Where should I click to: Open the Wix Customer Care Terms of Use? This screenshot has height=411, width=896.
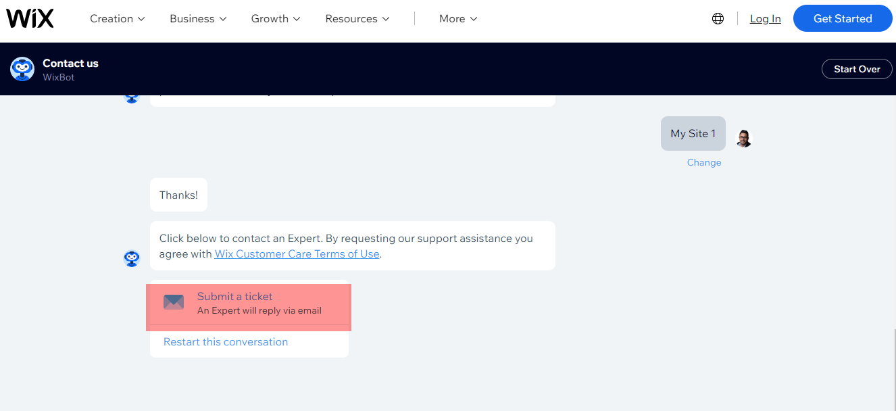pos(297,253)
